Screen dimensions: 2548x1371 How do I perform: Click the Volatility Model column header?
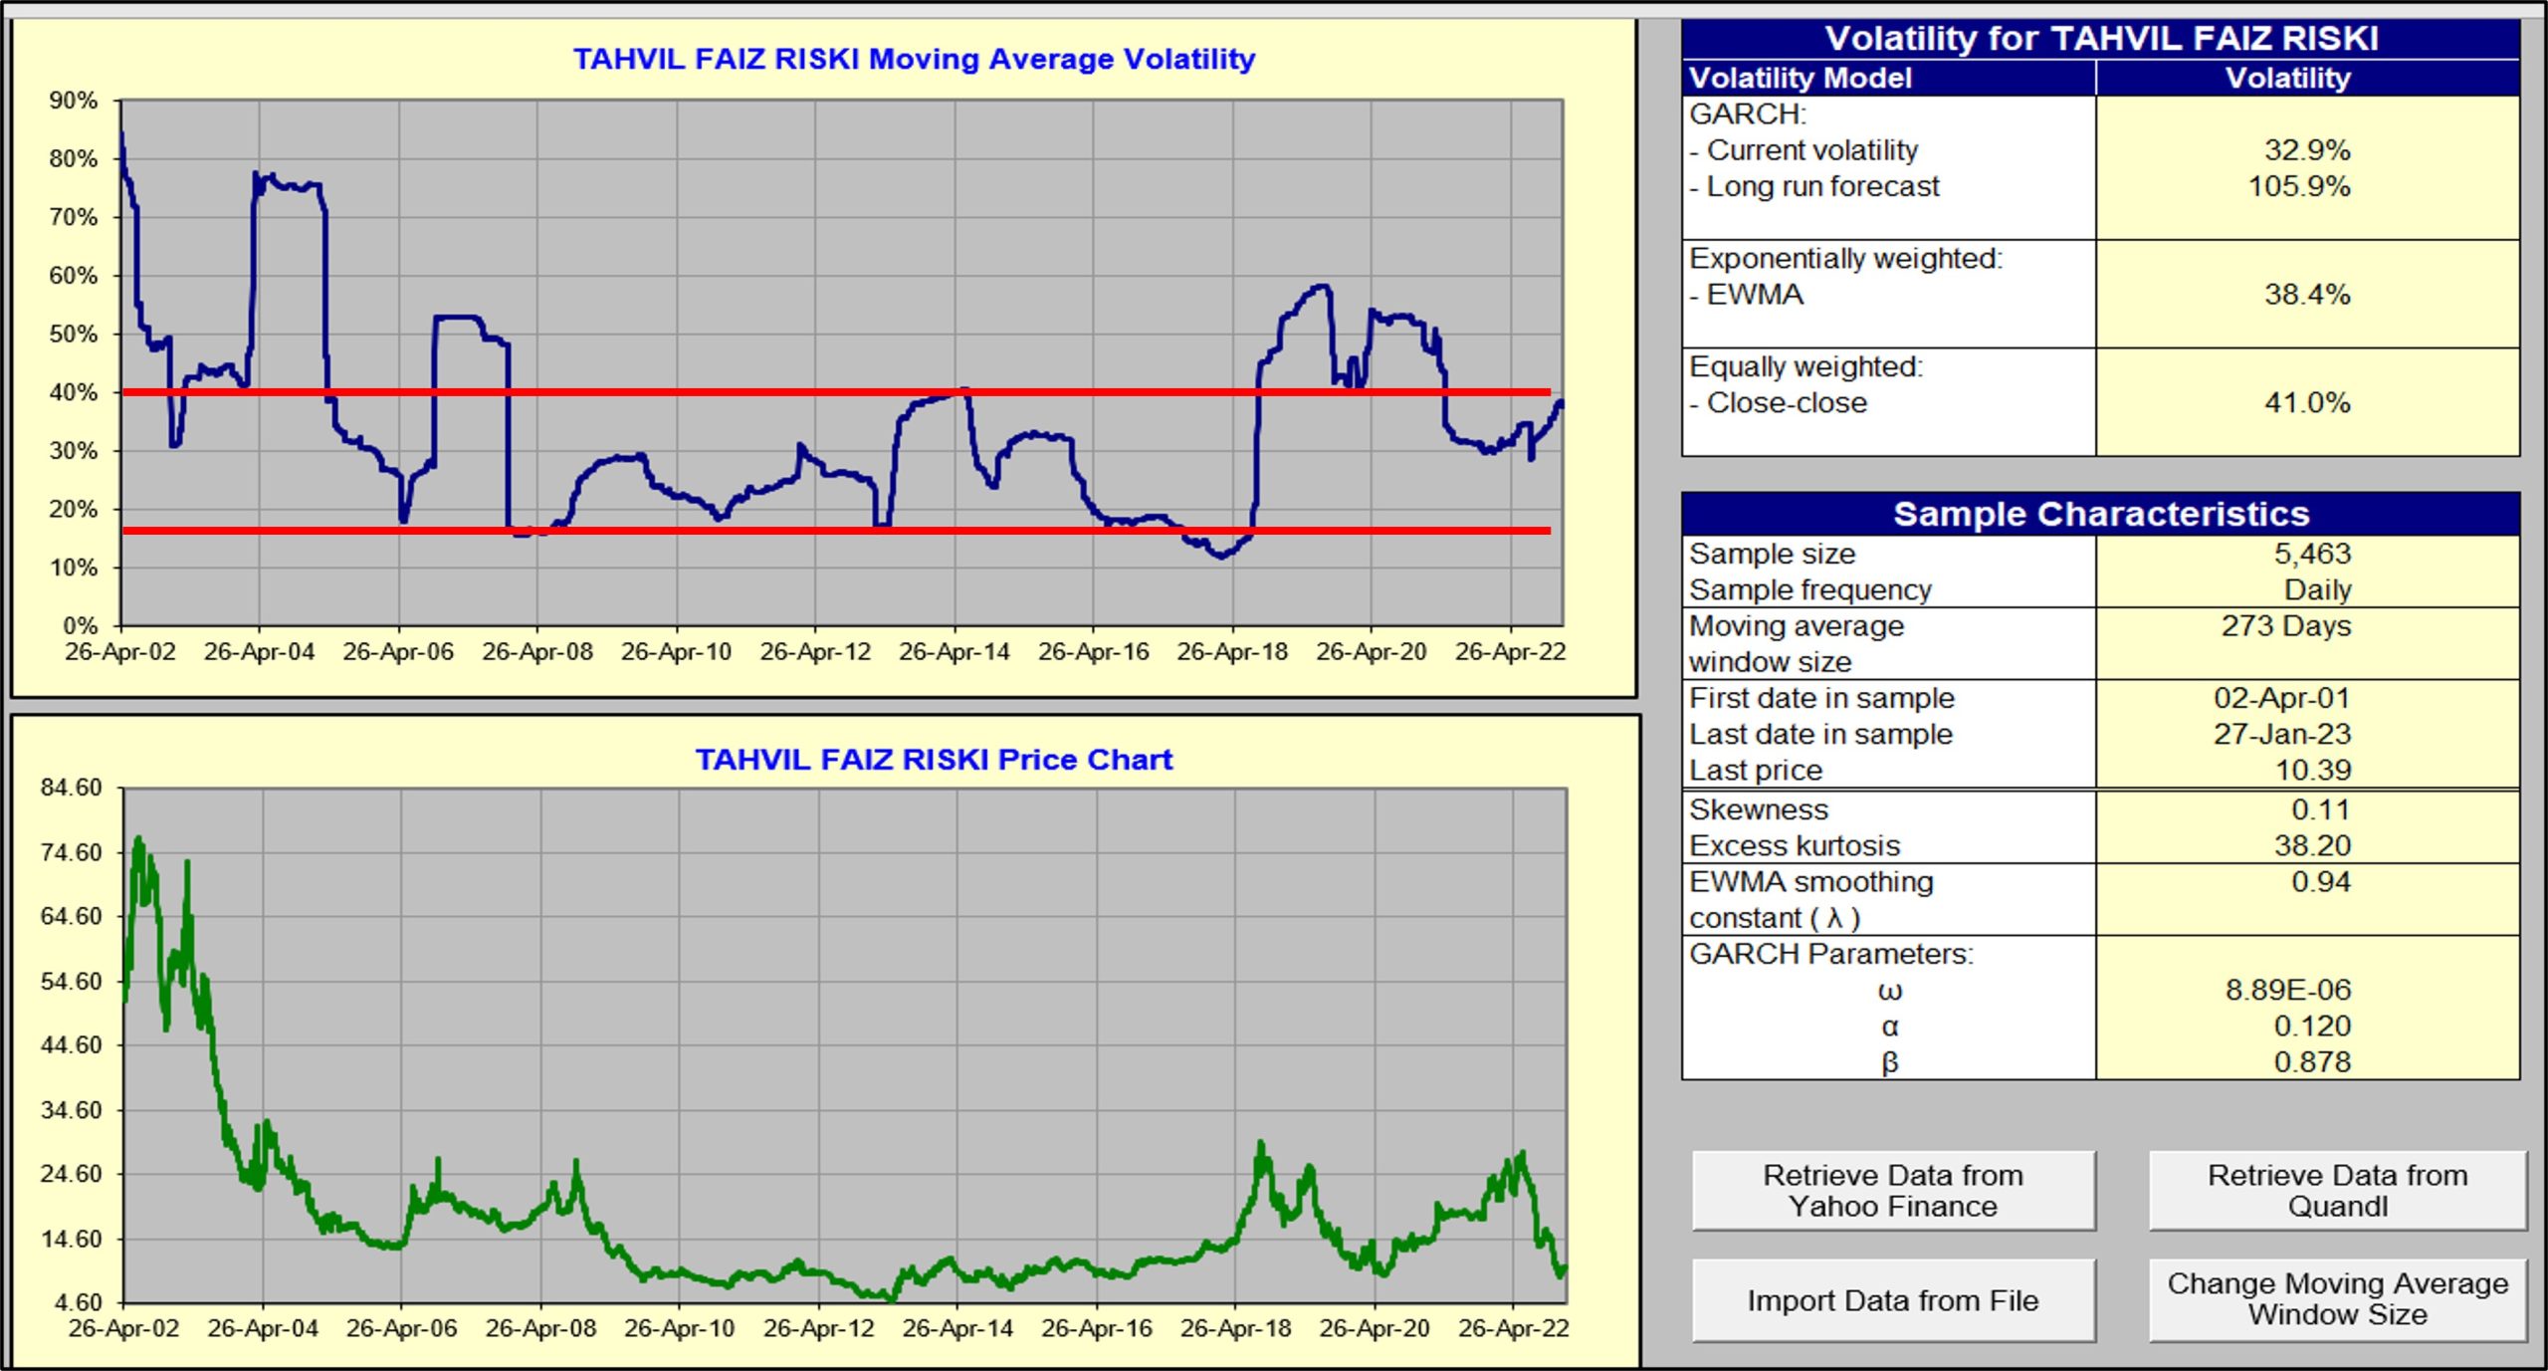[x=1801, y=78]
